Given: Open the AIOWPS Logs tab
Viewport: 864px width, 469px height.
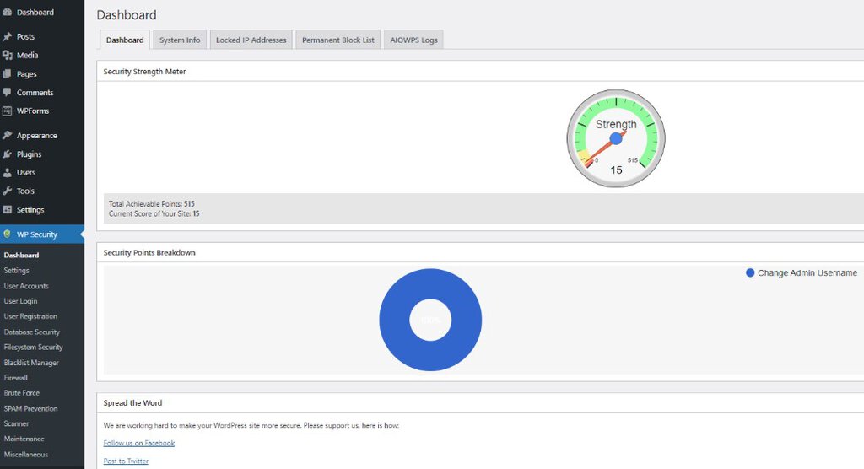Looking at the screenshot, I should click(x=413, y=40).
